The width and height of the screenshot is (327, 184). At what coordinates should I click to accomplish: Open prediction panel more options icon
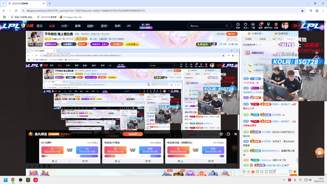228,134
